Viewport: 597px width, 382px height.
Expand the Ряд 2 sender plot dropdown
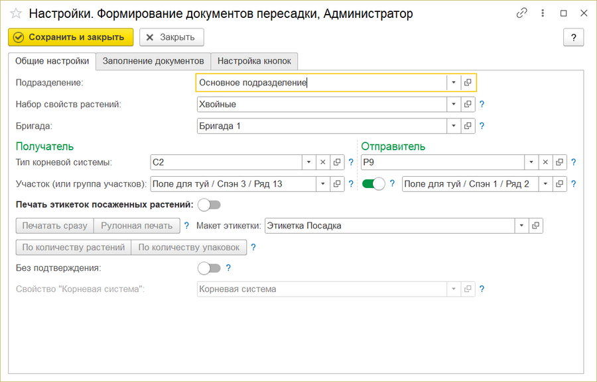545,184
